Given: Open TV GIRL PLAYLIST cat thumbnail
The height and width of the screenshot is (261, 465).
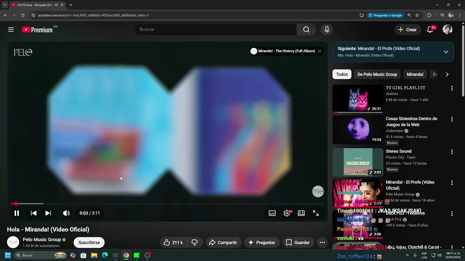Looking at the screenshot, I should (358, 99).
